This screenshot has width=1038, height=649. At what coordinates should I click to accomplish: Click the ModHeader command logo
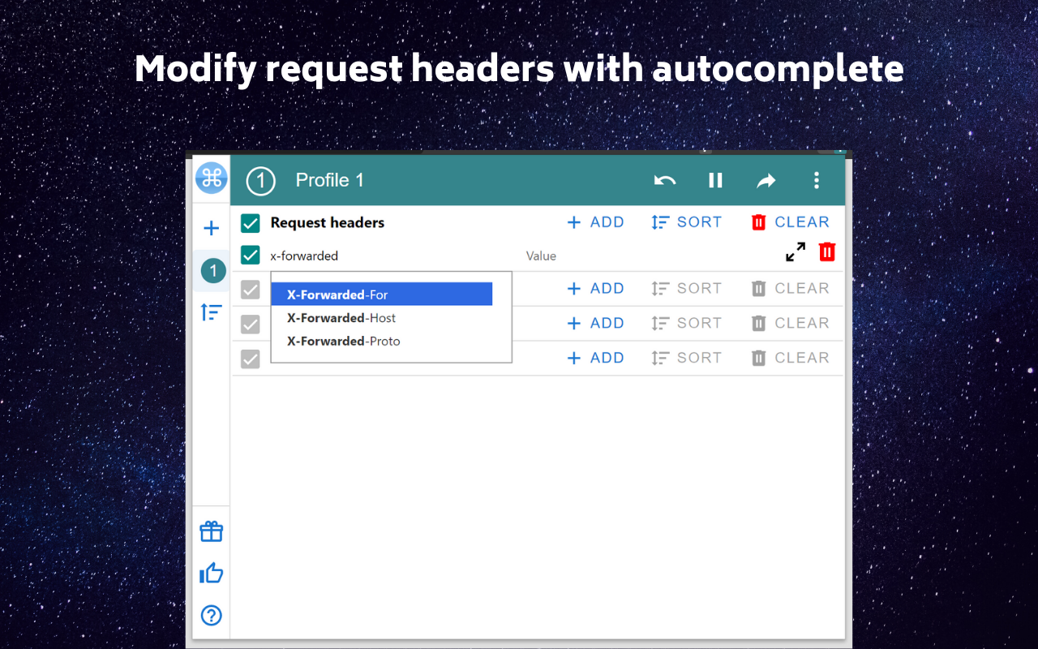click(x=211, y=178)
